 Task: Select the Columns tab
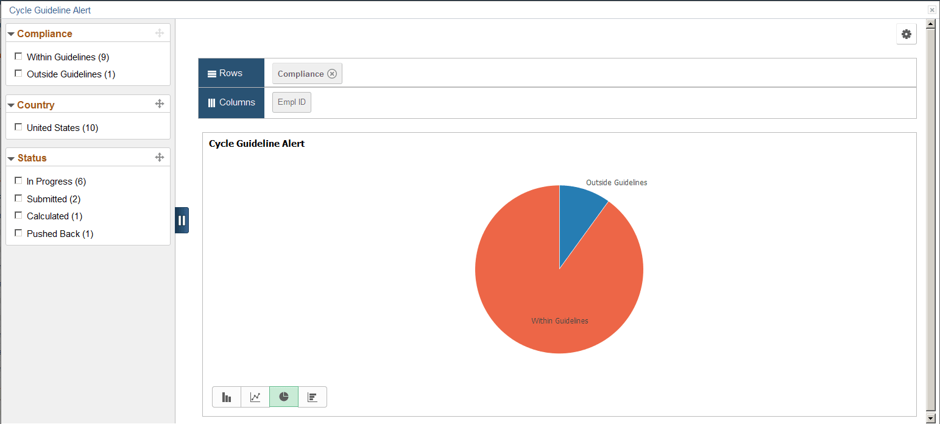click(x=231, y=102)
